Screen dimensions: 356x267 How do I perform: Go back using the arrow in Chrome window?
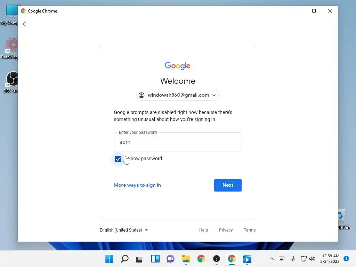click(x=25, y=24)
